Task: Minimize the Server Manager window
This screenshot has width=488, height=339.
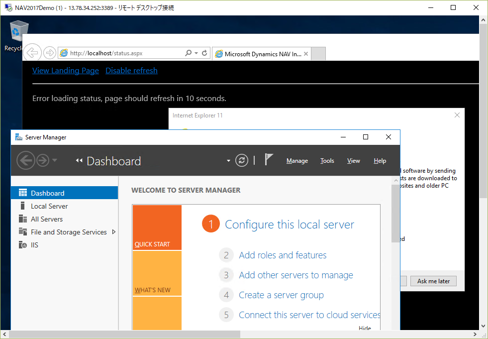Action: (343, 137)
